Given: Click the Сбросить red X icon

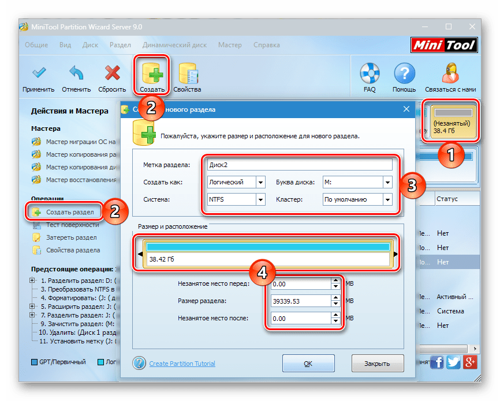Looking at the screenshot, I should (112, 73).
